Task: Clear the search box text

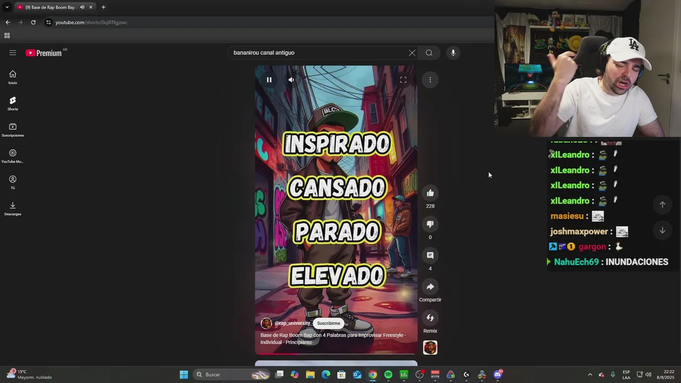Action: click(x=412, y=53)
